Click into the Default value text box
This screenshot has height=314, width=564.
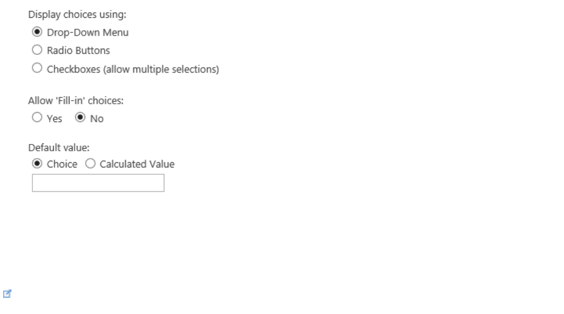(98, 183)
